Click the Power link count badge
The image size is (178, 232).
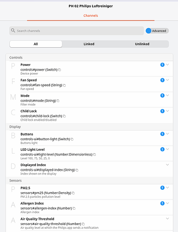[162, 65]
